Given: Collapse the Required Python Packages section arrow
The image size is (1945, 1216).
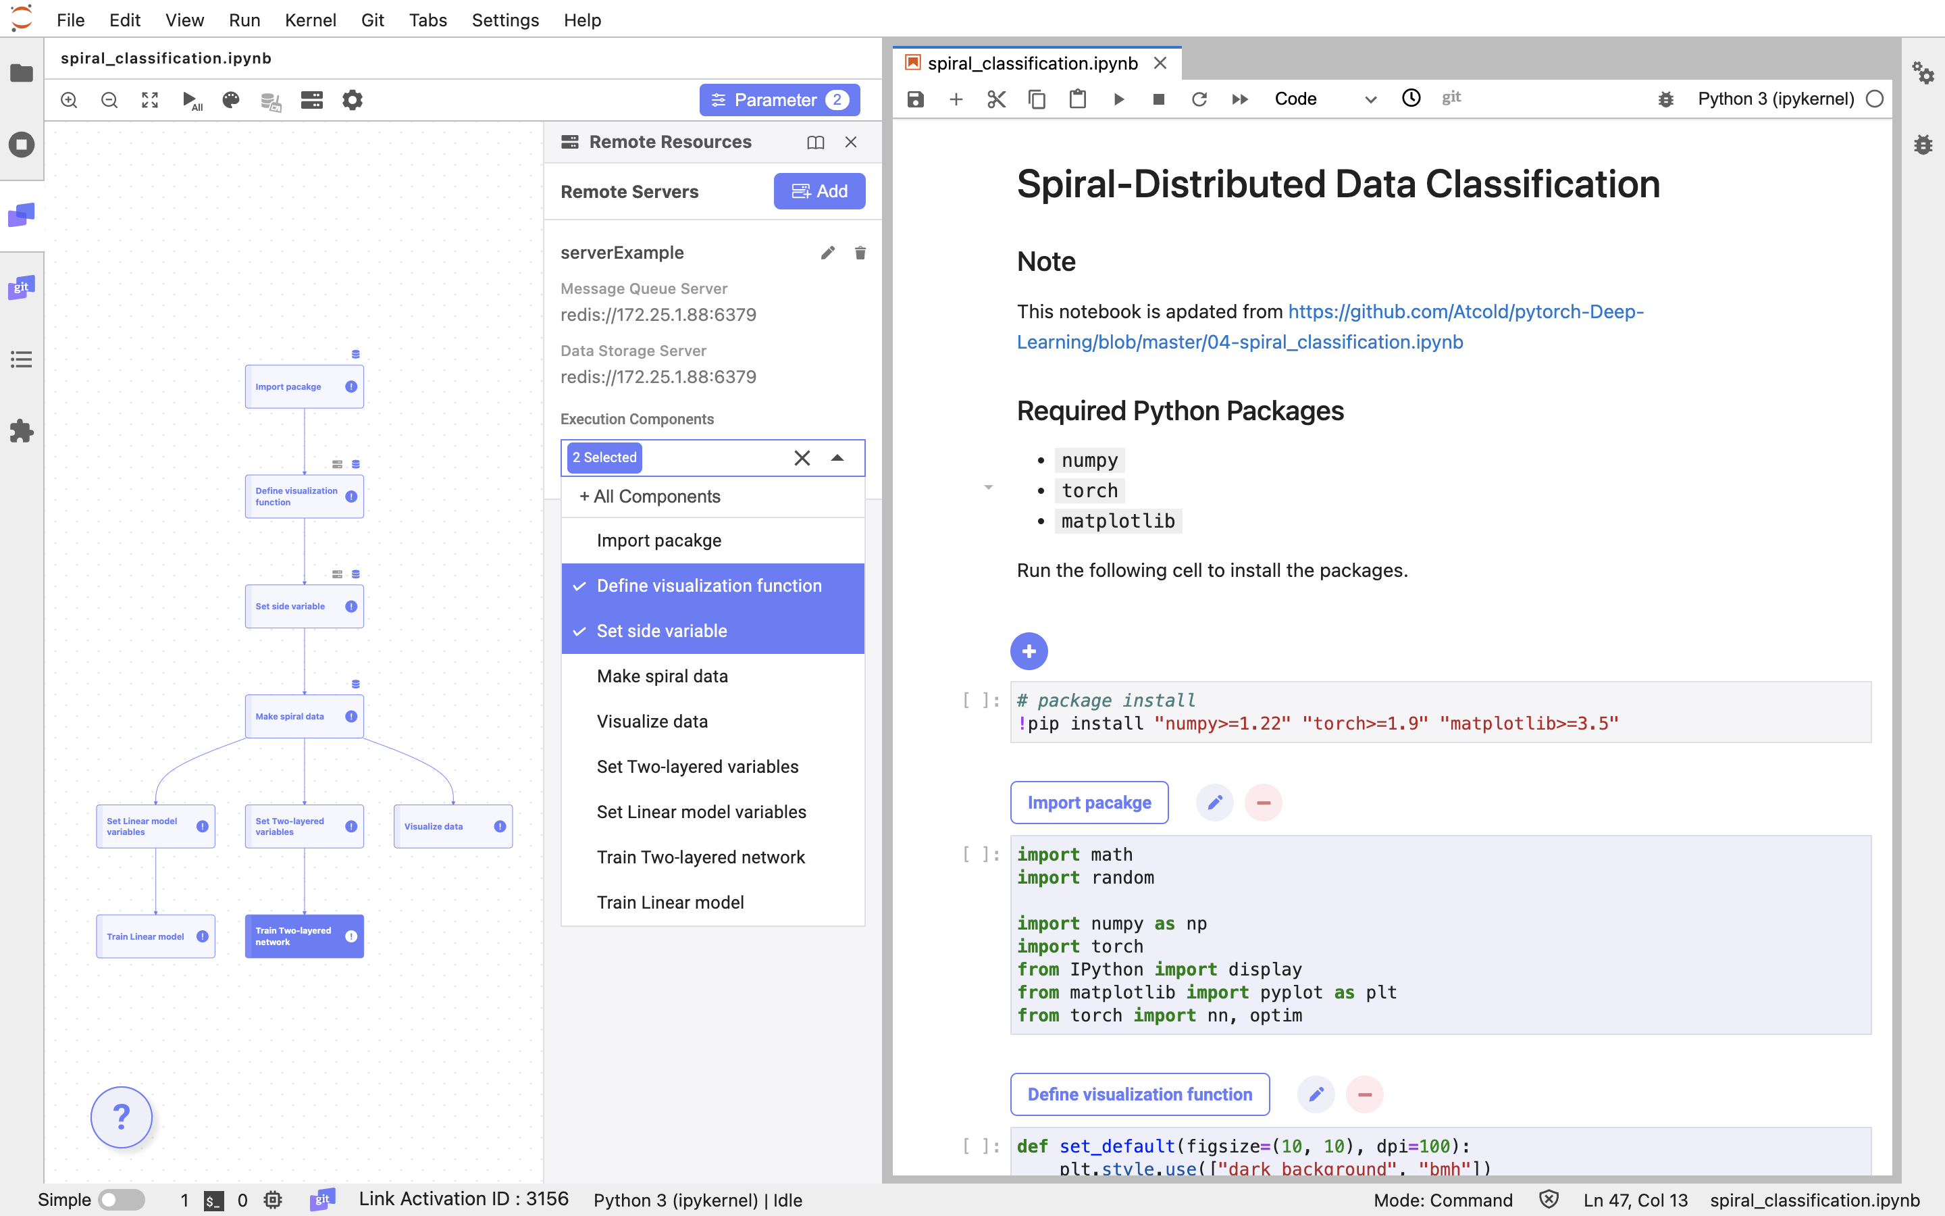Looking at the screenshot, I should pos(989,487).
